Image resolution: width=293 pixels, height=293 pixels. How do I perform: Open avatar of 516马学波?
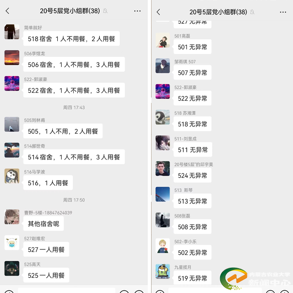[x=12, y=176]
